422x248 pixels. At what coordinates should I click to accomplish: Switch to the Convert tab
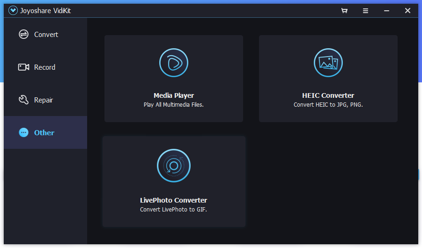coord(45,35)
